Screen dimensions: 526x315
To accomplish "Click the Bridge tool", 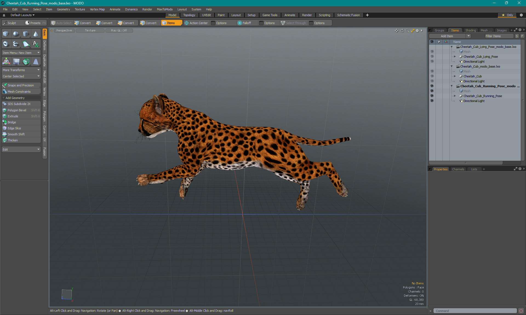I will click(x=21, y=122).
